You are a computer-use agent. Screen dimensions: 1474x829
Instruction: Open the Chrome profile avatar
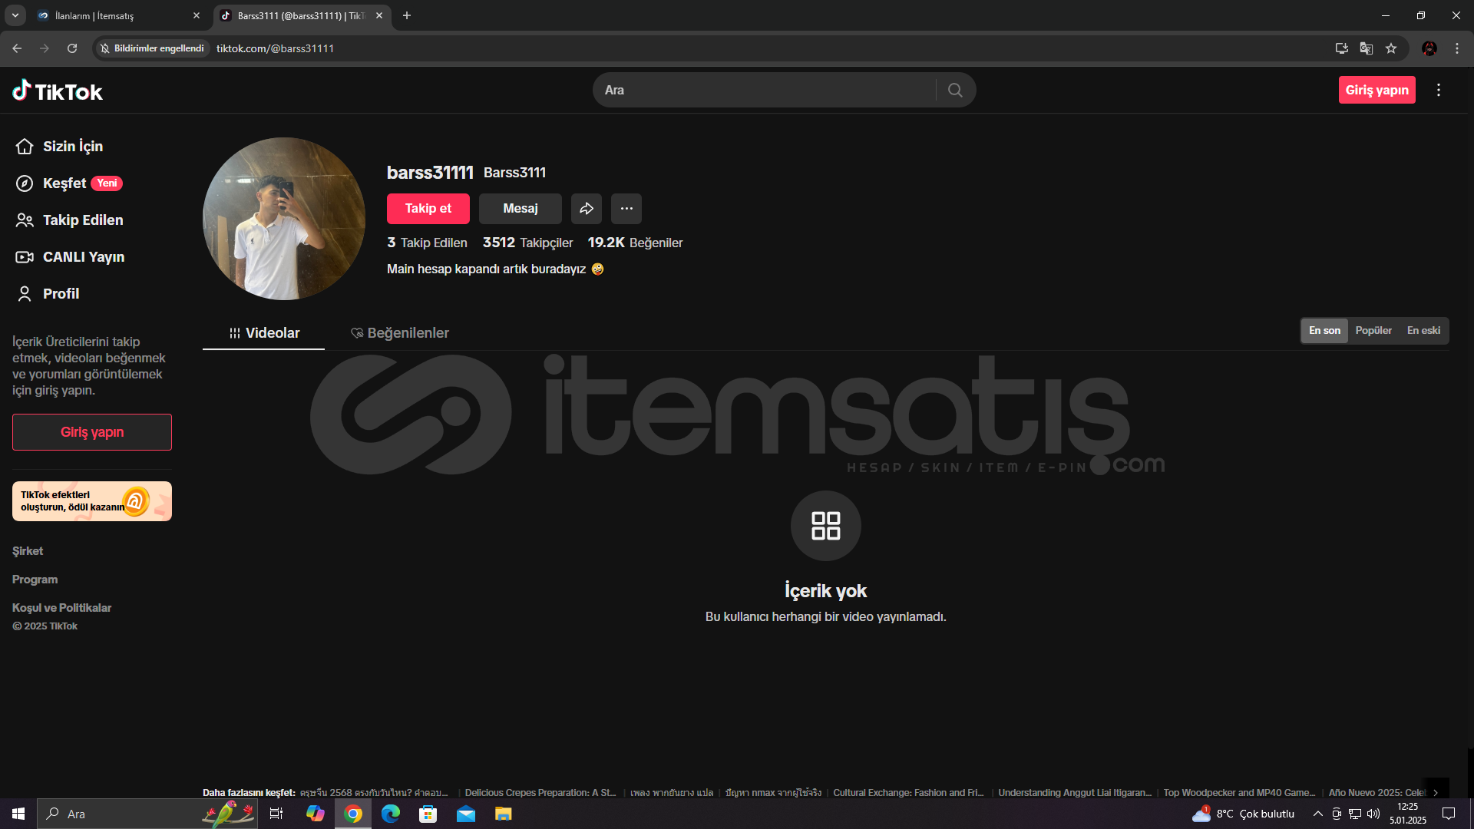pyautogui.click(x=1429, y=48)
